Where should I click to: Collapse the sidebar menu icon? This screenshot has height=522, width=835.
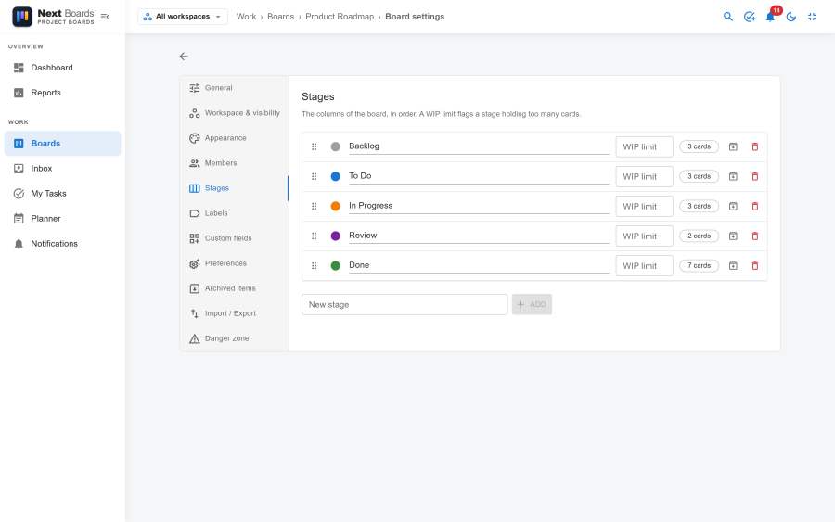pos(105,17)
